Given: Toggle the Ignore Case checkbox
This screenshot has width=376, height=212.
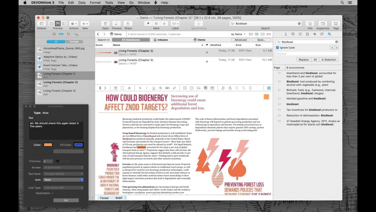Looking at the screenshot, I should (x=277, y=48).
